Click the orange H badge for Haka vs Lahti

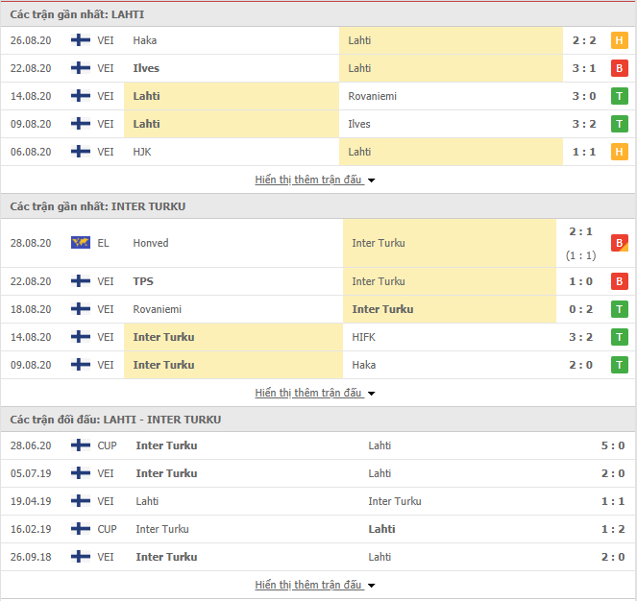coord(619,40)
